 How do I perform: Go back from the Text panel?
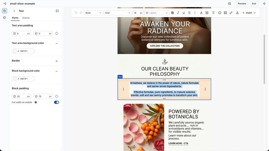pos(14,11)
